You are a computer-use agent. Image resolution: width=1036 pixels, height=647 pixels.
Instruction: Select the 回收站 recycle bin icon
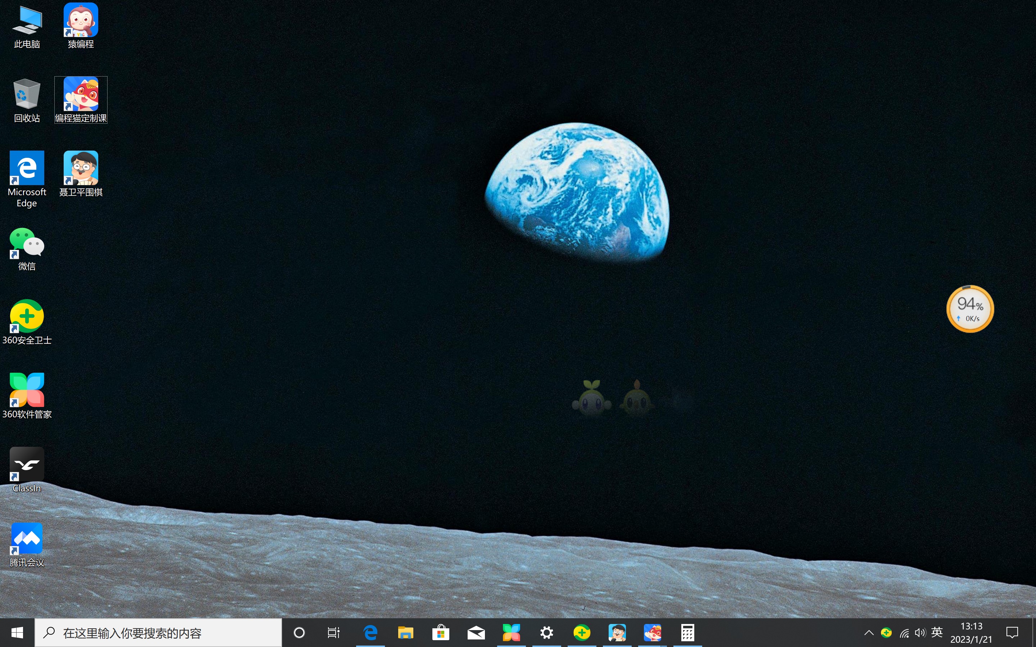coord(27,101)
